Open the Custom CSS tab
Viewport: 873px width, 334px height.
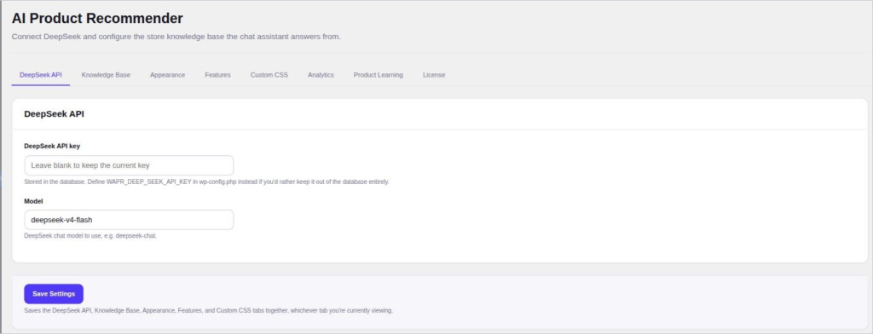coord(269,75)
